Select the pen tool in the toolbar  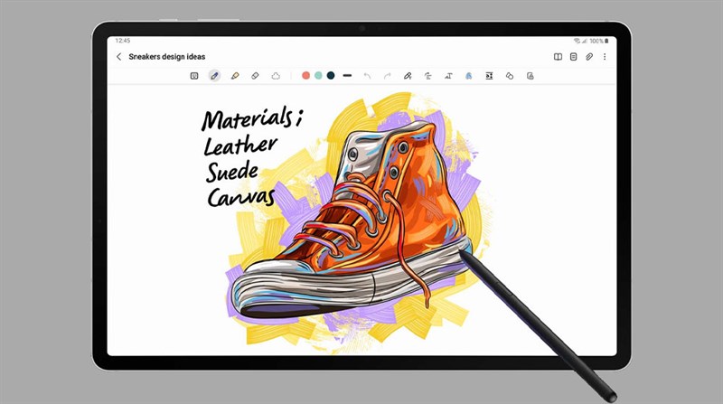(x=214, y=76)
